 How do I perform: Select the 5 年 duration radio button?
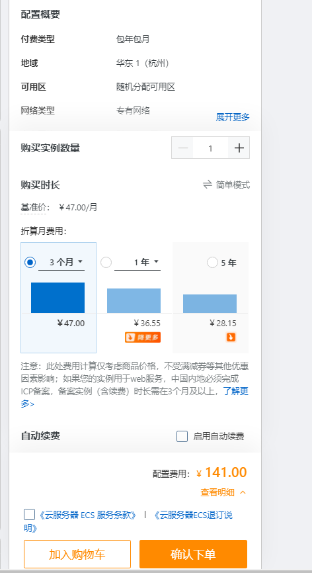click(x=212, y=263)
